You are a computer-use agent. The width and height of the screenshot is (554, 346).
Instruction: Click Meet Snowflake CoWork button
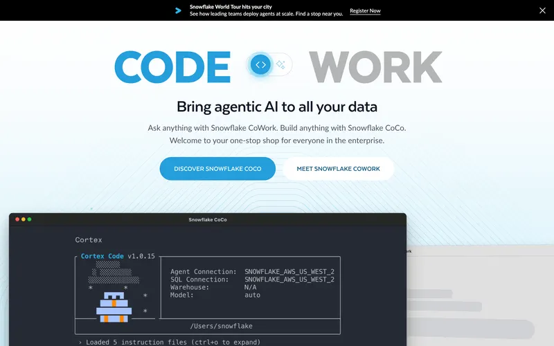pos(338,169)
